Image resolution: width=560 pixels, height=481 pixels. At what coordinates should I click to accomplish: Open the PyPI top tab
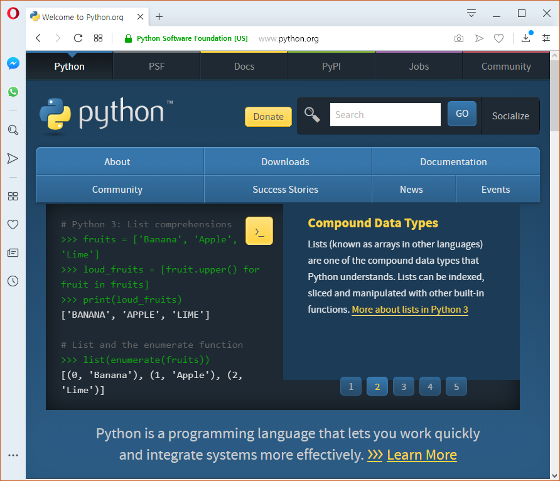(331, 67)
